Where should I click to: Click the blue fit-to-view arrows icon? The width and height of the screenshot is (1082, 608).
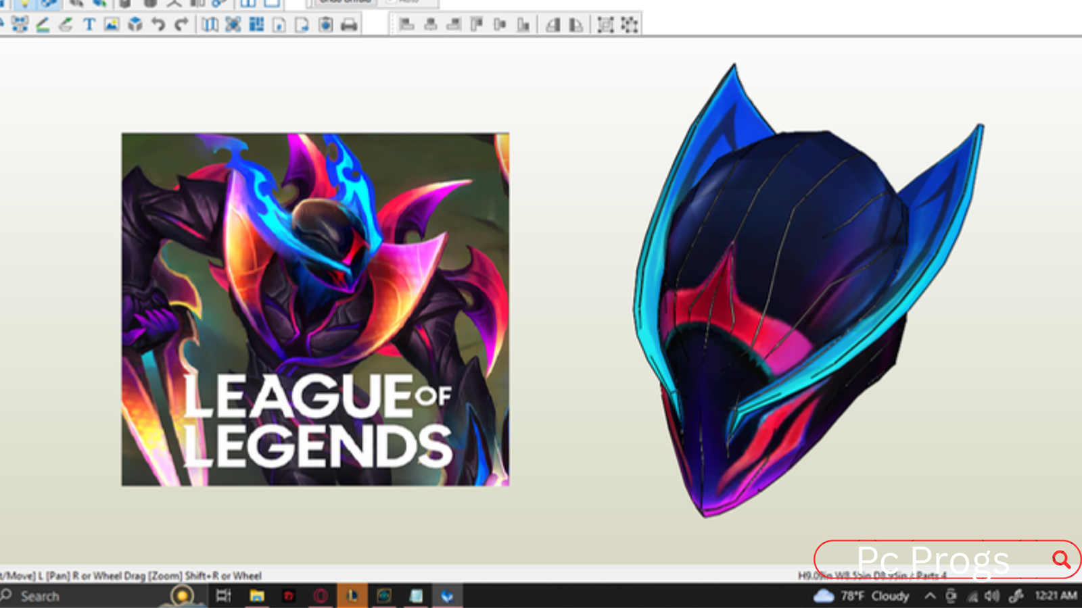(233, 25)
